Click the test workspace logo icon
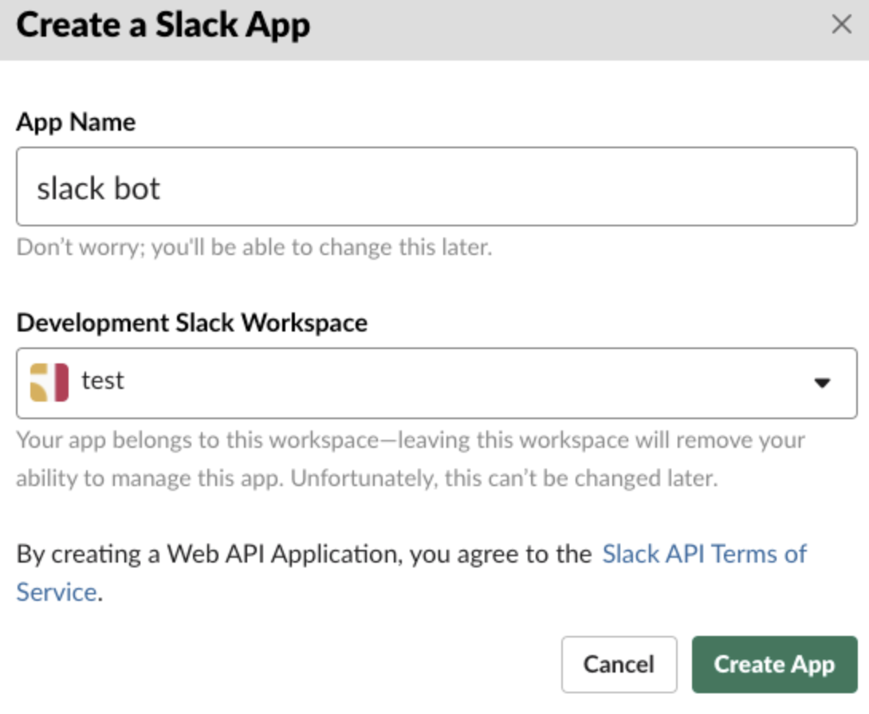The height and width of the screenshot is (714, 869). tap(49, 382)
